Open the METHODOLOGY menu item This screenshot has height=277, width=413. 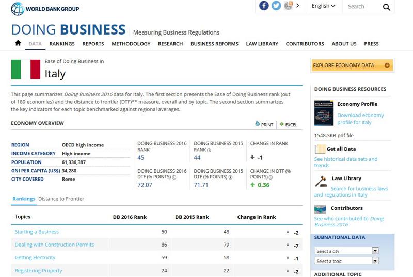click(131, 44)
